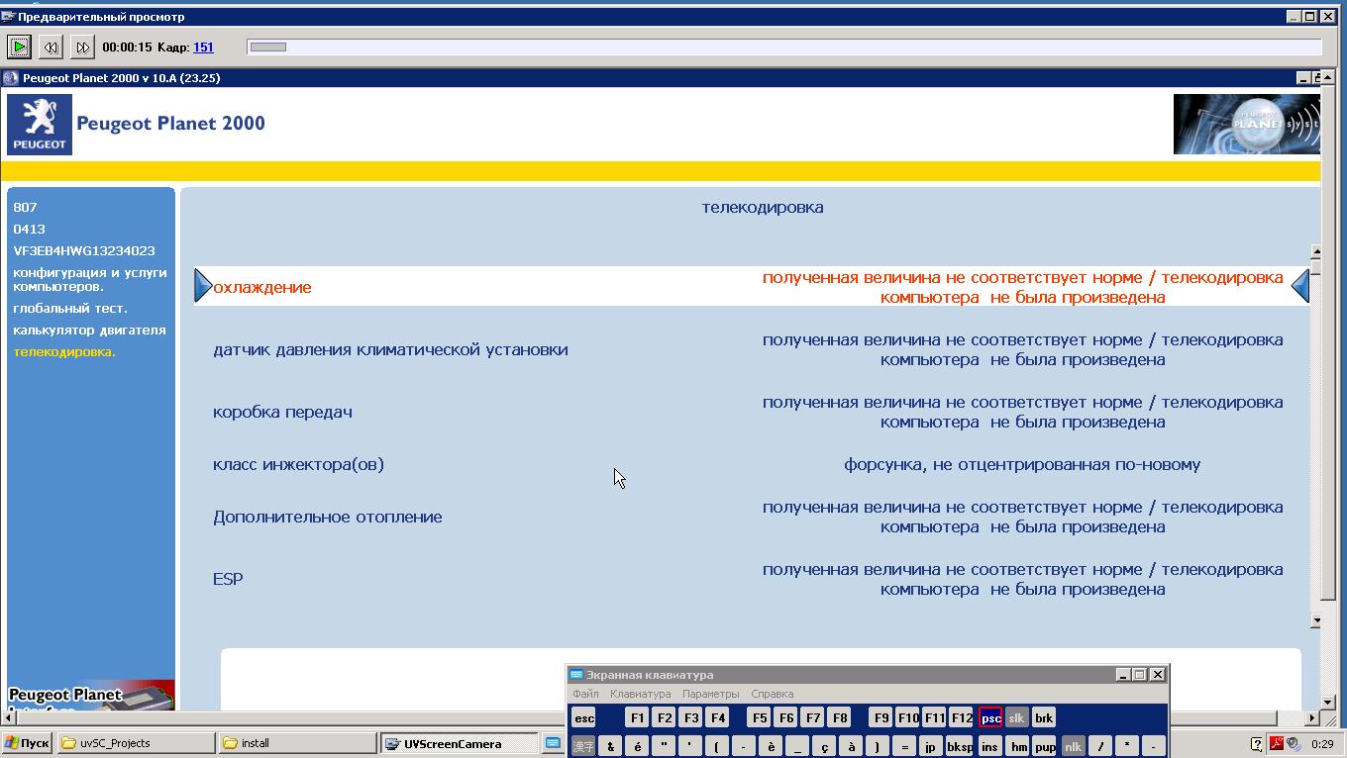Click the F7 key on on-screen keyboard
Image resolution: width=1347 pixels, height=758 pixels.
click(x=812, y=717)
